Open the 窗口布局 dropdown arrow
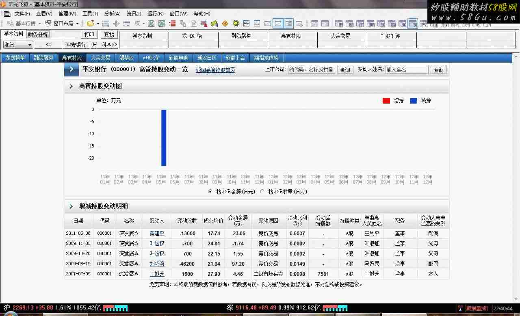The image size is (520, 316). coord(77,24)
